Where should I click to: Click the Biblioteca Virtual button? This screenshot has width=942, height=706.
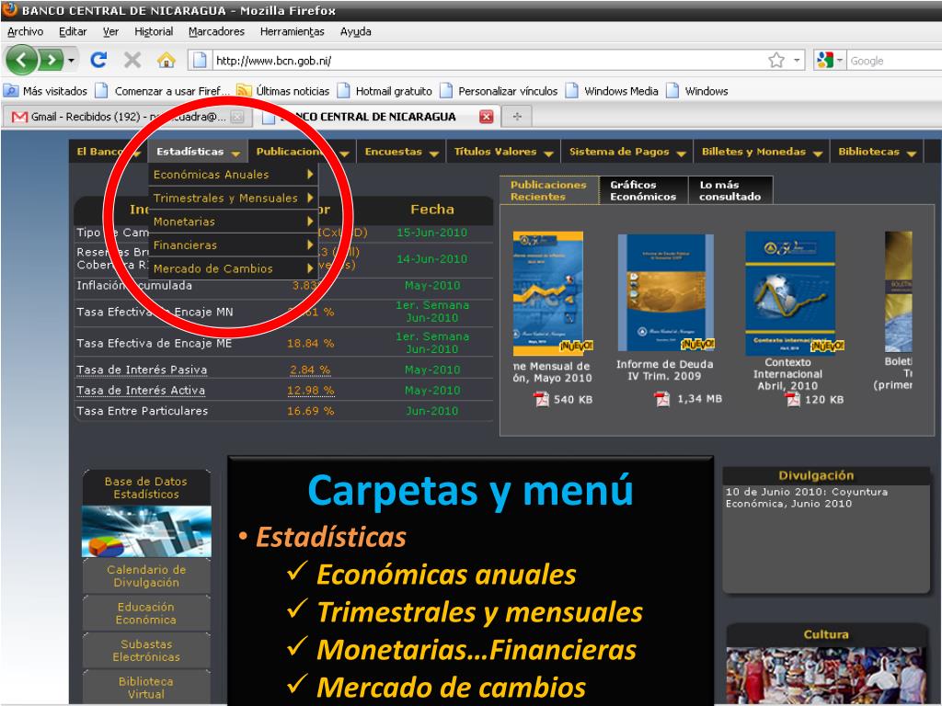pos(146,688)
